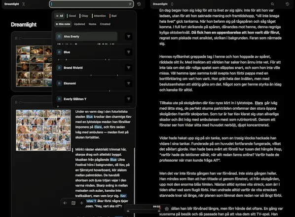This screenshot has height=217, width=295.
Task: Sort results by Created
Action: [105, 24]
